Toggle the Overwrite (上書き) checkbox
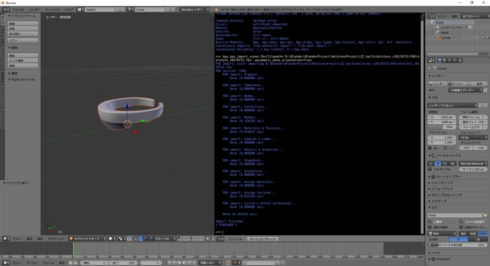This screenshot has width=490, height=266. point(430,221)
